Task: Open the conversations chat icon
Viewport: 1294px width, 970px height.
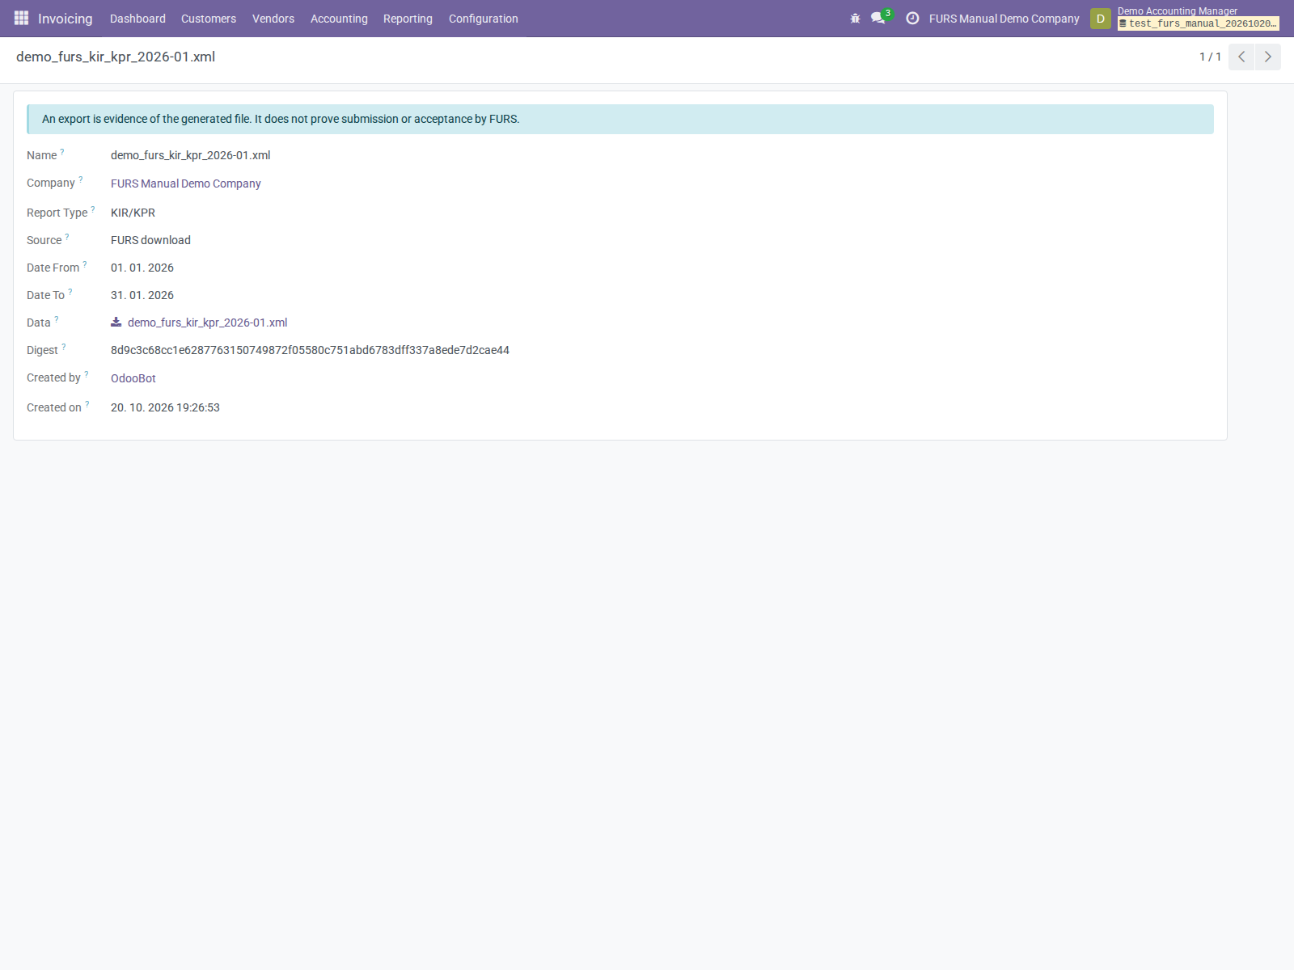Action: click(x=878, y=18)
